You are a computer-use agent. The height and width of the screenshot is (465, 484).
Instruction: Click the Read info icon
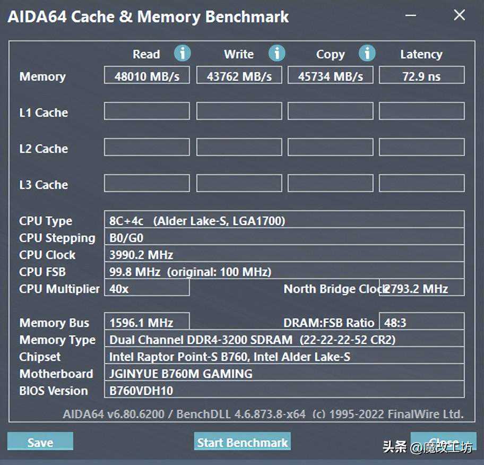pyautogui.click(x=182, y=53)
